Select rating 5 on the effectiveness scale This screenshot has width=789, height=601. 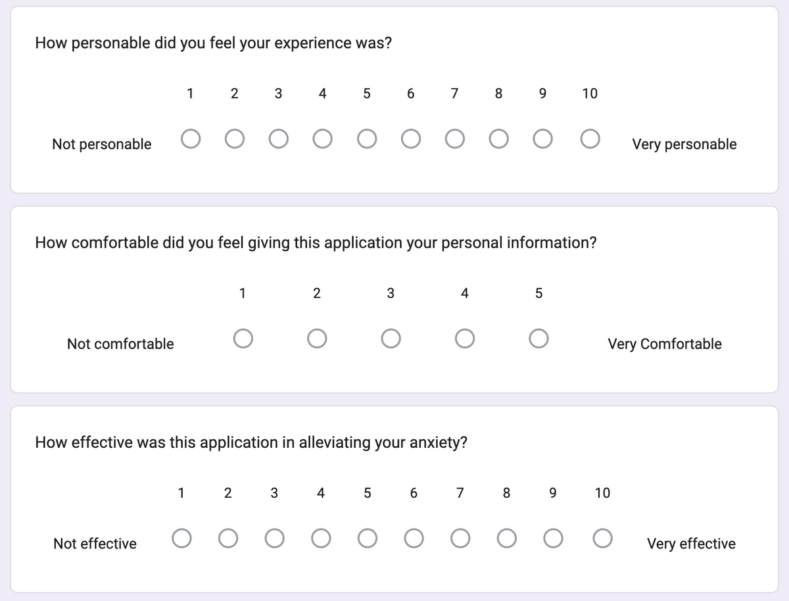tap(368, 537)
